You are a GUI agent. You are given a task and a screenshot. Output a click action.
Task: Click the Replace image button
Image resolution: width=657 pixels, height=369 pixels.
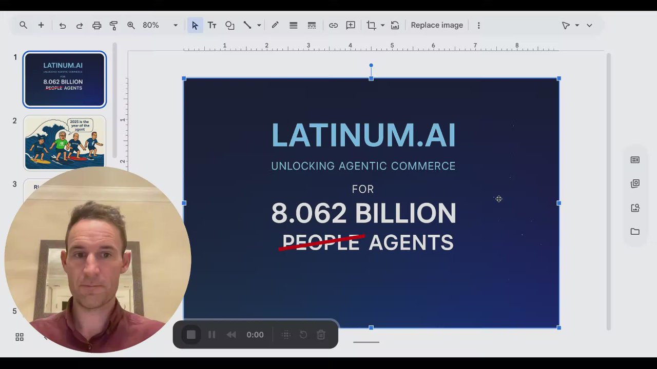click(x=437, y=25)
